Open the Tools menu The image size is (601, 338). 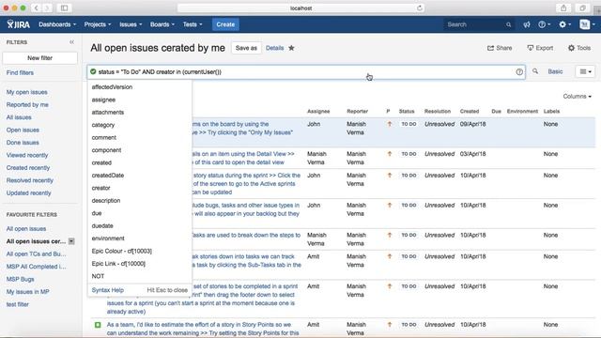tap(579, 48)
